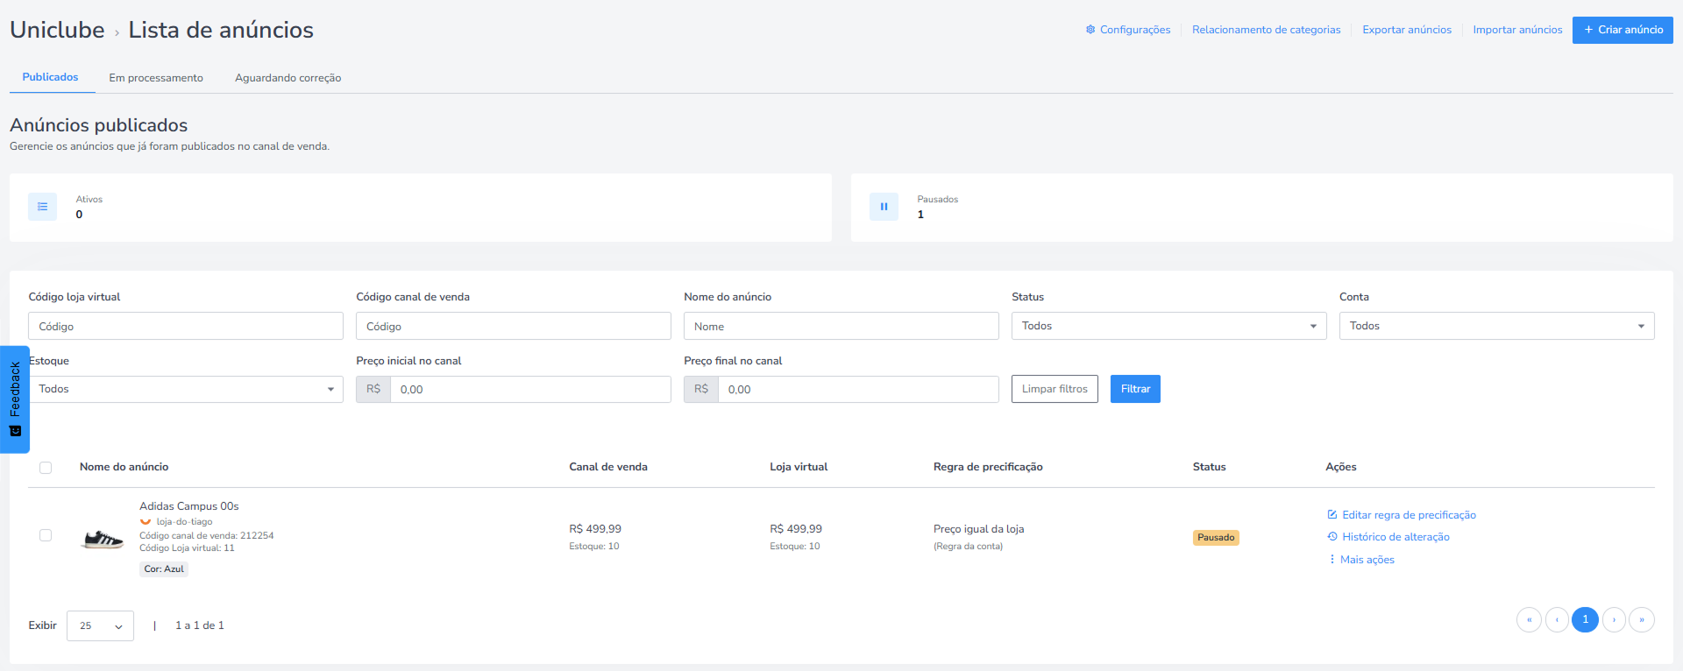This screenshot has width=1683, height=671.
Task: Go to first page double-arrow icon
Action: [x=1529, y=619]
